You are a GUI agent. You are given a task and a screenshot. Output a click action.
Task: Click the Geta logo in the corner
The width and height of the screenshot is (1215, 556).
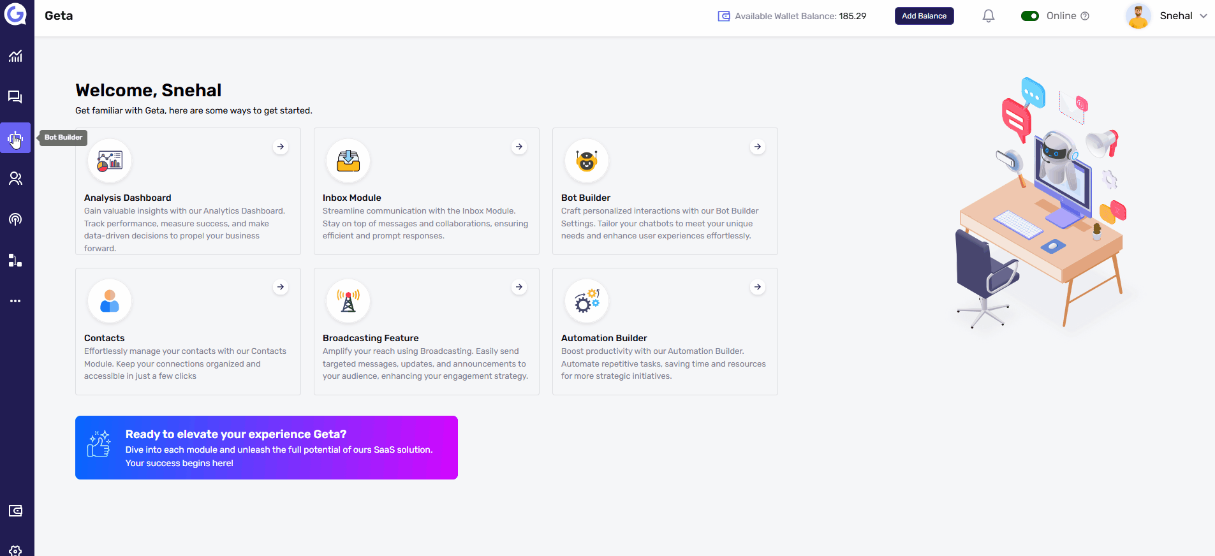click(x=15, y=14)
